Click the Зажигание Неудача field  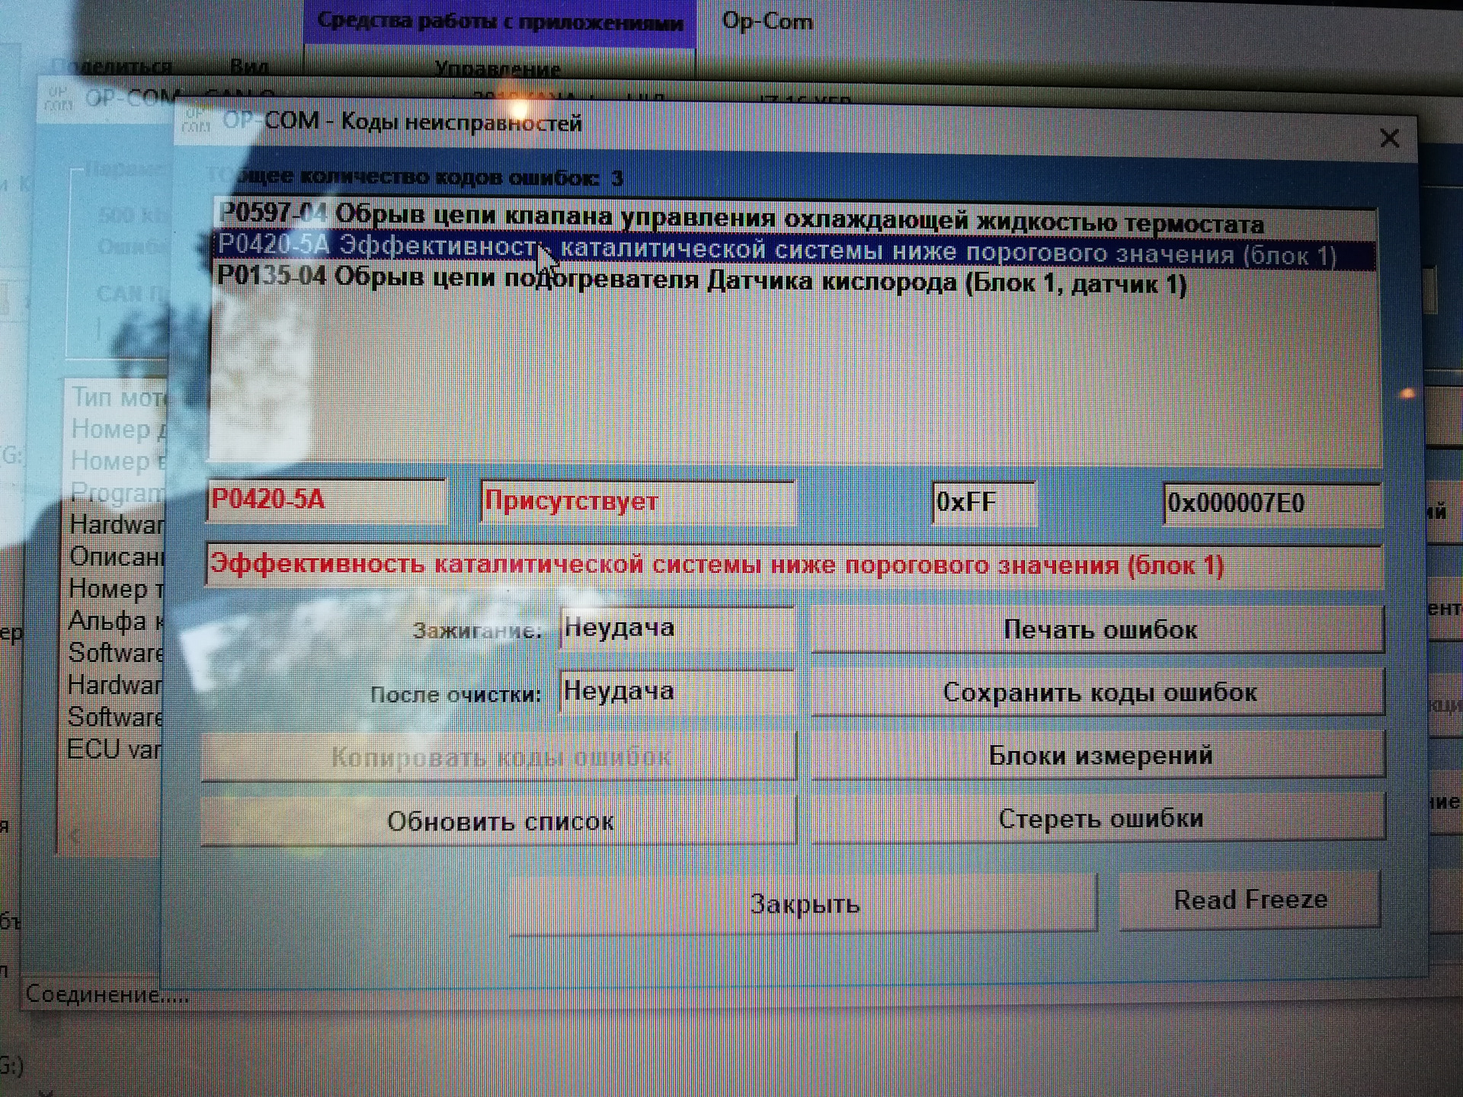tap(676, 628)
